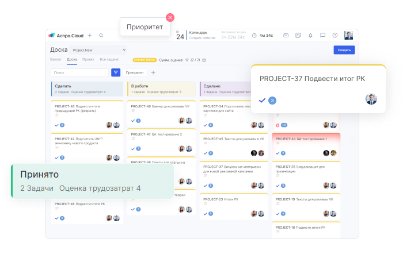
Task: Open card PROJECT-44 QA-тестирование 1
Action: coord(306,146)
